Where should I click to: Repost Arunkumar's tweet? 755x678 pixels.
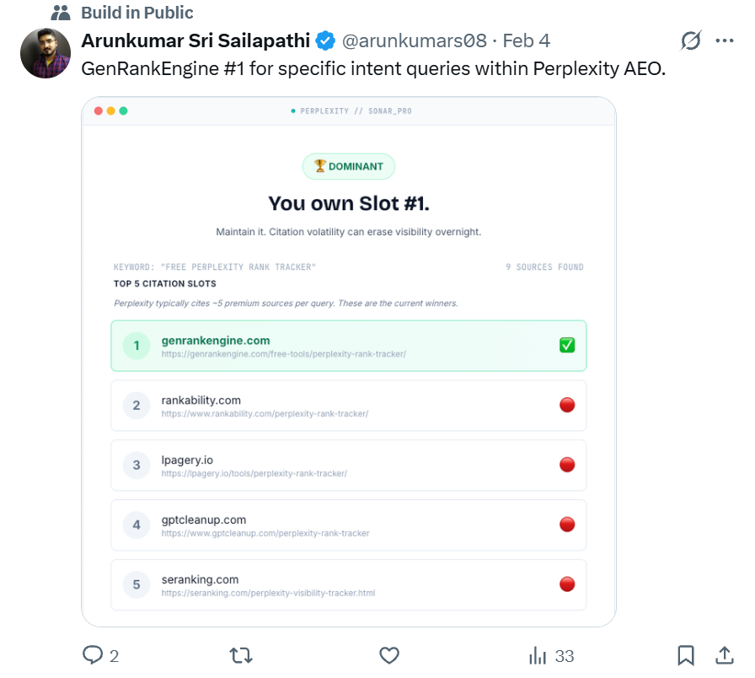point(240,655)
